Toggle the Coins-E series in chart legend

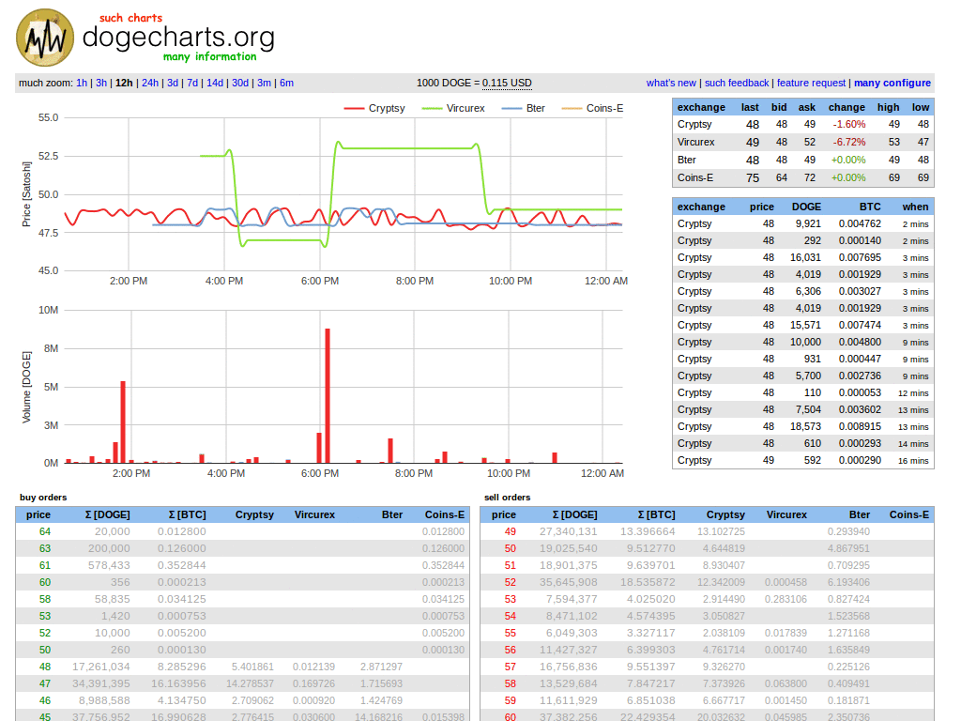[593, 108]
